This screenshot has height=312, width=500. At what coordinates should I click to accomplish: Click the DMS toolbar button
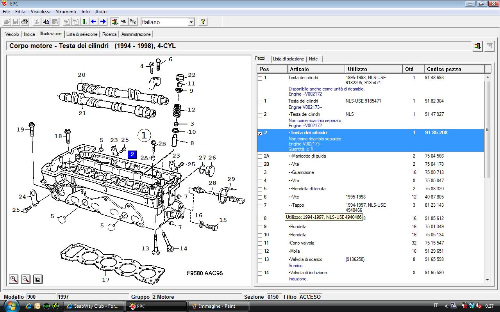[133, 22]
